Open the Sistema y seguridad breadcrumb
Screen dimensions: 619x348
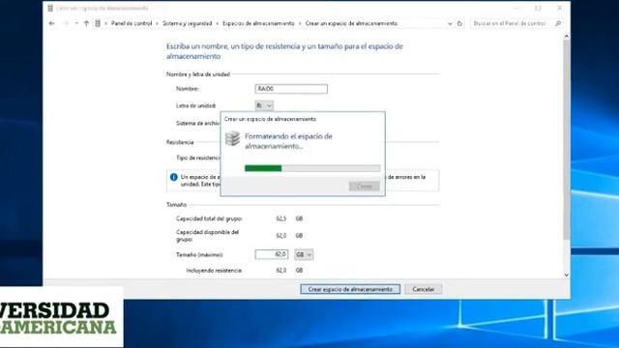point(187,23)
